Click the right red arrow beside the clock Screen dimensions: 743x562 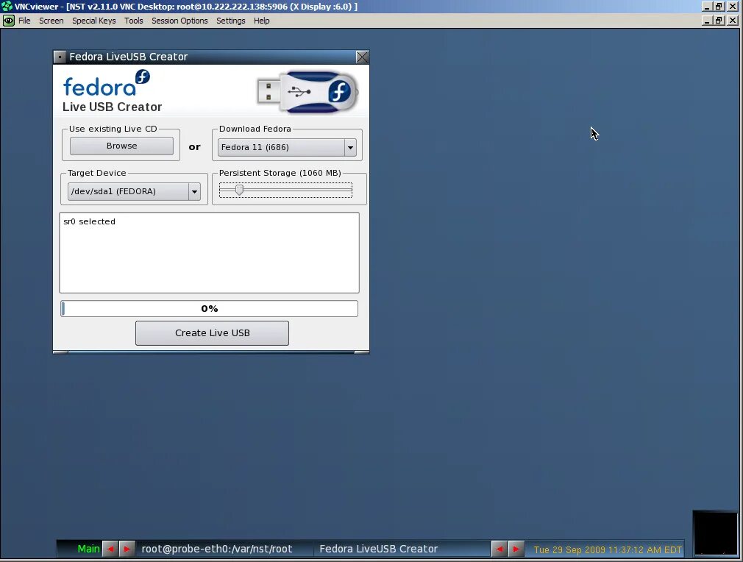tap(516, 549)
